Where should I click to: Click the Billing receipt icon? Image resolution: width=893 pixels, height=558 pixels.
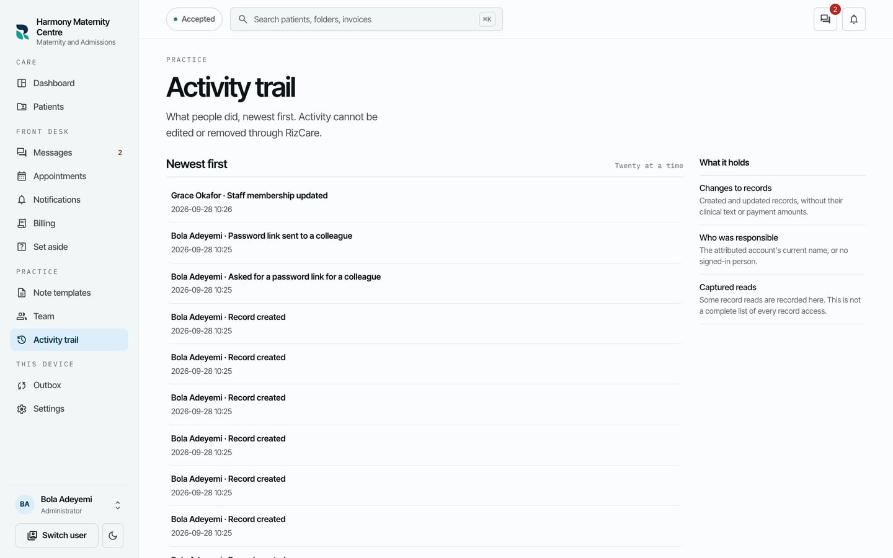[22, 223]
